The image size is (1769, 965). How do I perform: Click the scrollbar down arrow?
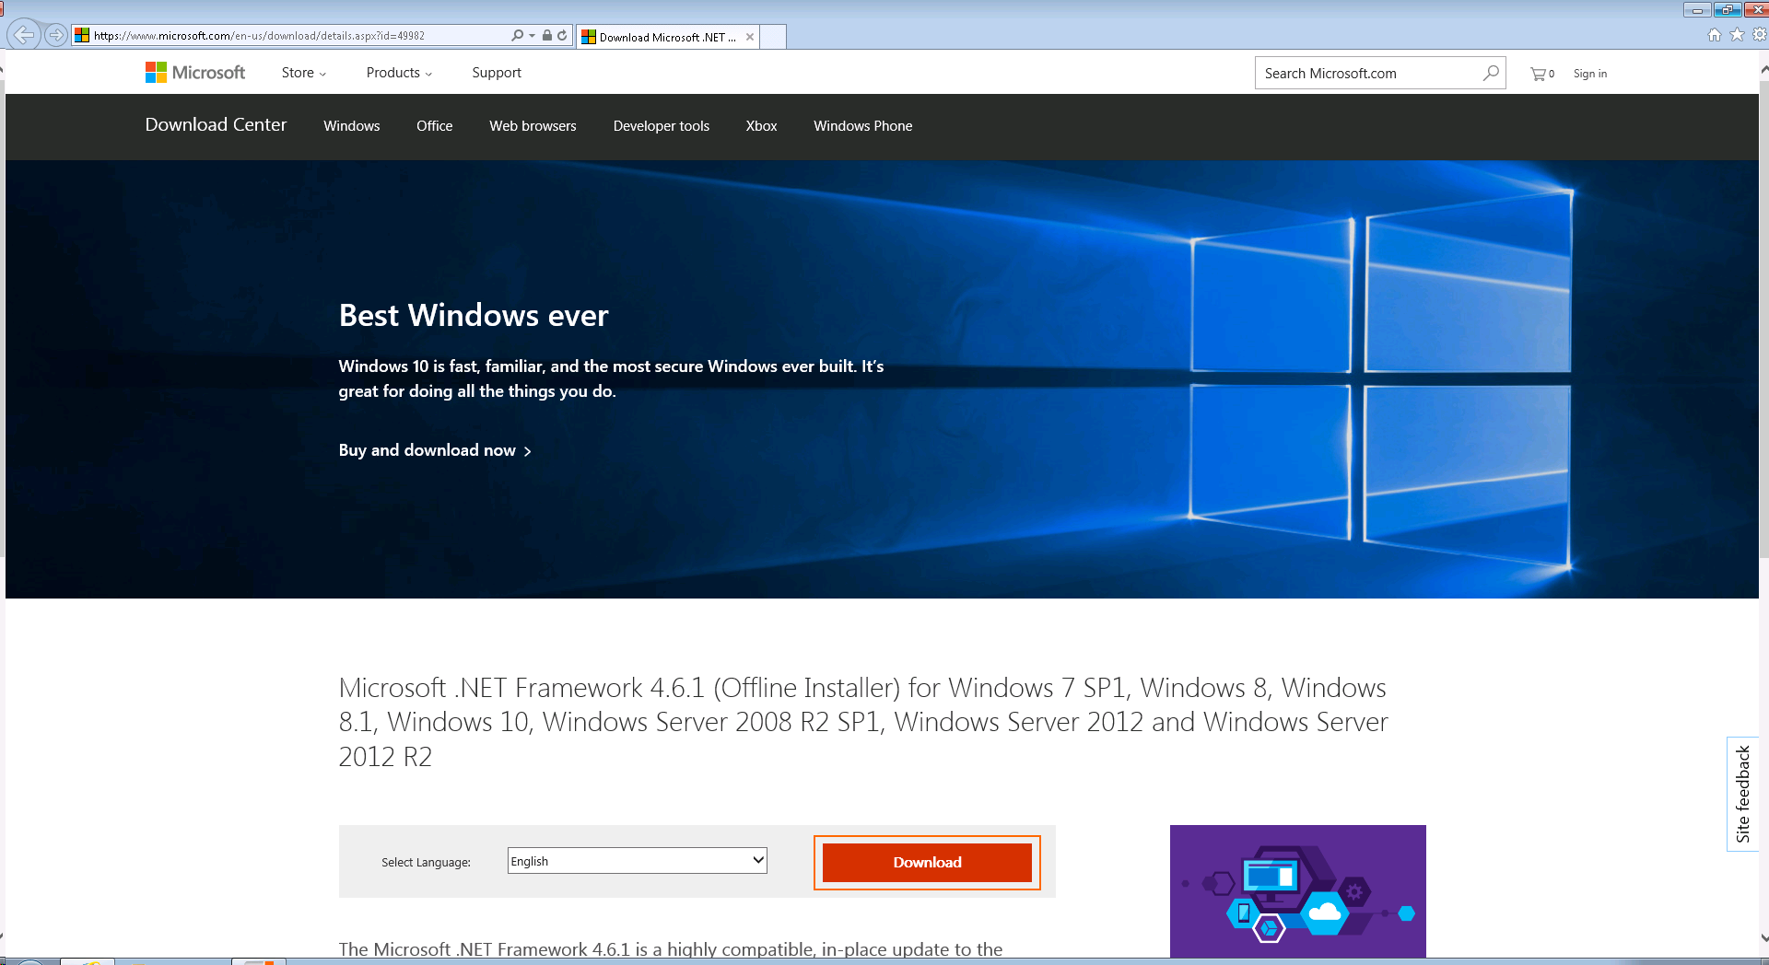pos(1763,938)
